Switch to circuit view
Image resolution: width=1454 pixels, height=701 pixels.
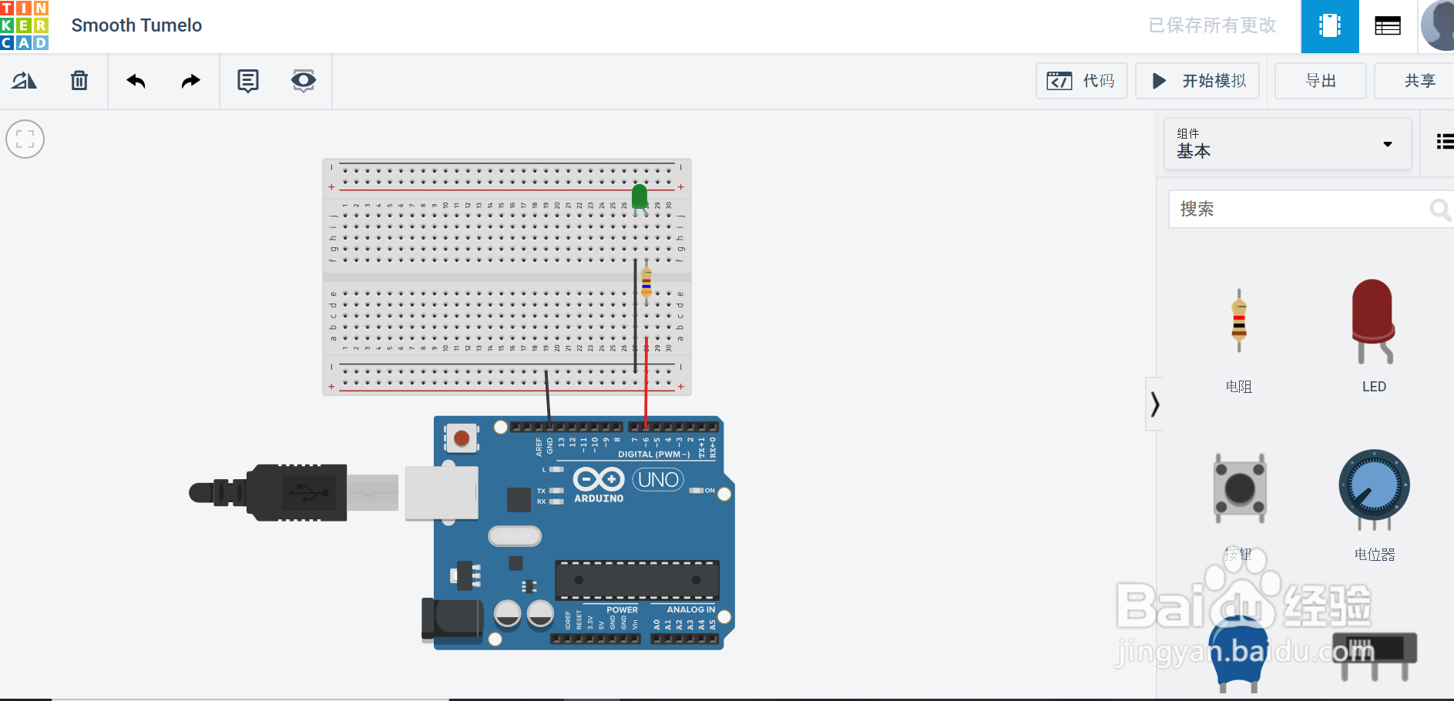[x=1330, y=26]
